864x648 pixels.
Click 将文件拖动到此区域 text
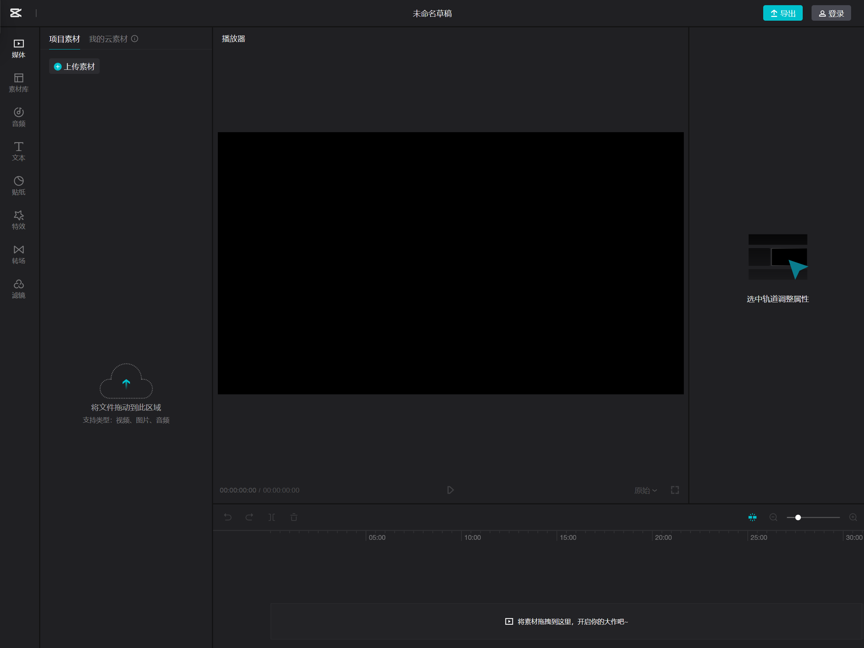point(126,407)
